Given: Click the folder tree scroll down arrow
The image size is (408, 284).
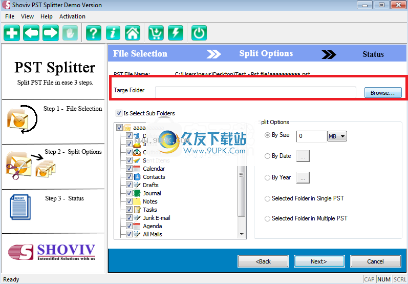Looking at the screenshot, I should click(242, 234).
